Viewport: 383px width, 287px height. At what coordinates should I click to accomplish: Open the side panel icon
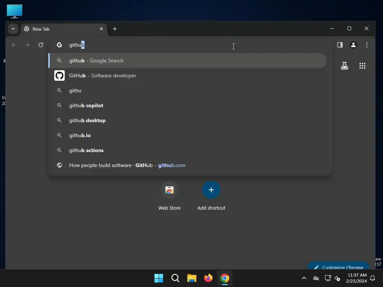[340, 45]
